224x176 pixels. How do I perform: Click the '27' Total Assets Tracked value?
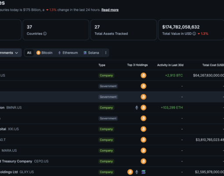point(97,27)
